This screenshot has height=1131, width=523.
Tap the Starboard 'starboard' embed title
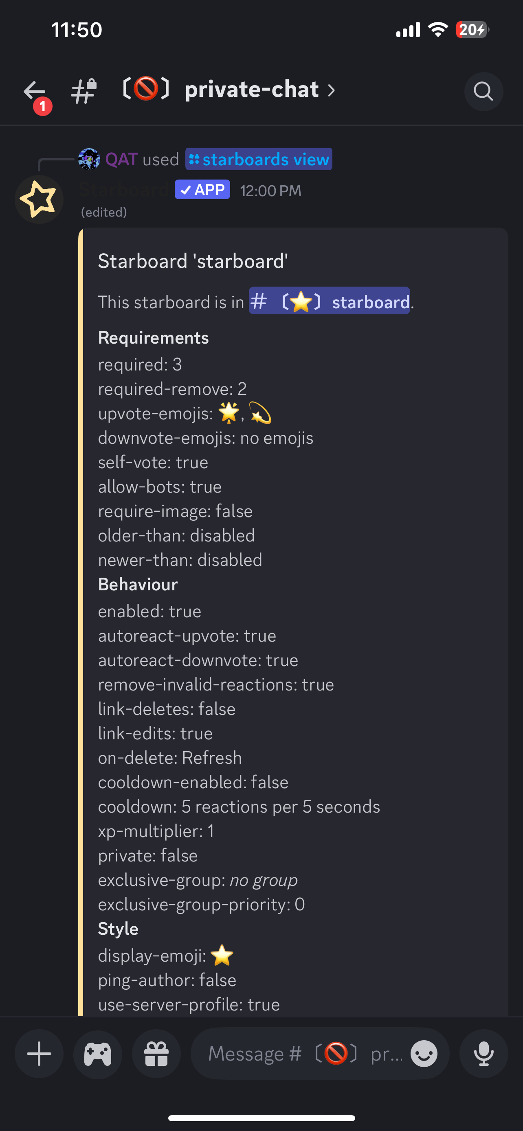click(193, 261)
